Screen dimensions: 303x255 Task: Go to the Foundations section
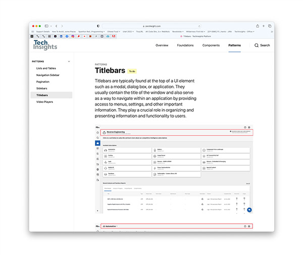click(185, 45)
